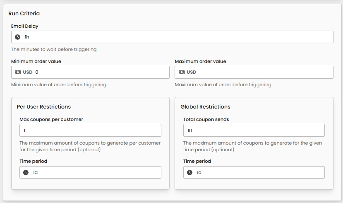This screenshot has width=343, height=203.
Task: Click clock icon in Global Restrictions Time period
Action: coord(189,172)
